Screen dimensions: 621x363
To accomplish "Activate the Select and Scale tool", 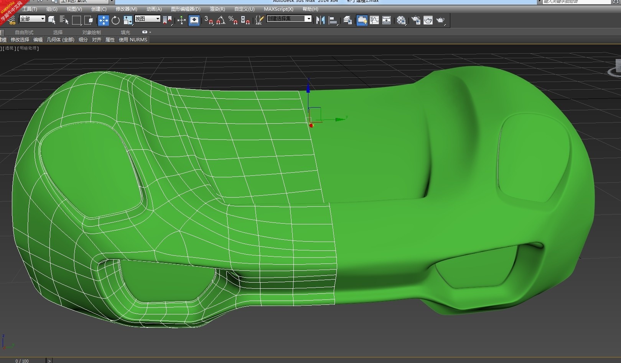I will [128, 20].
